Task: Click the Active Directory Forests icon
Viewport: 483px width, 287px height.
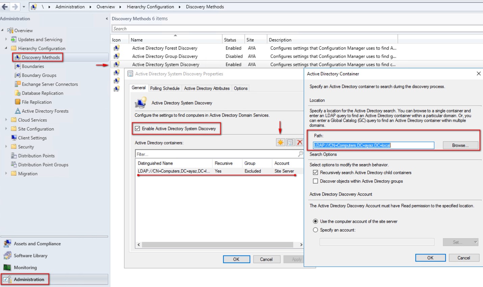Action: (x=18, y=111)
